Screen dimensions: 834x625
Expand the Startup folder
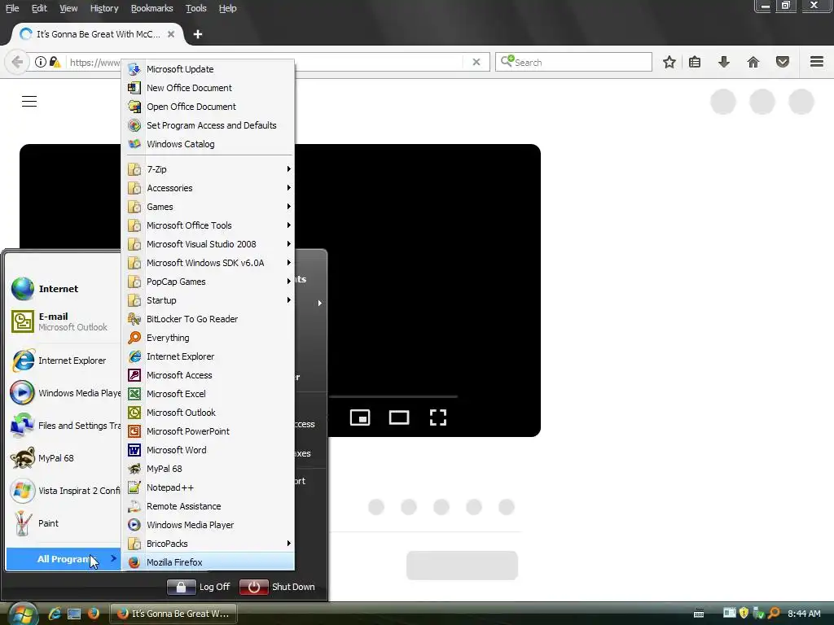(x=208, y=300)
